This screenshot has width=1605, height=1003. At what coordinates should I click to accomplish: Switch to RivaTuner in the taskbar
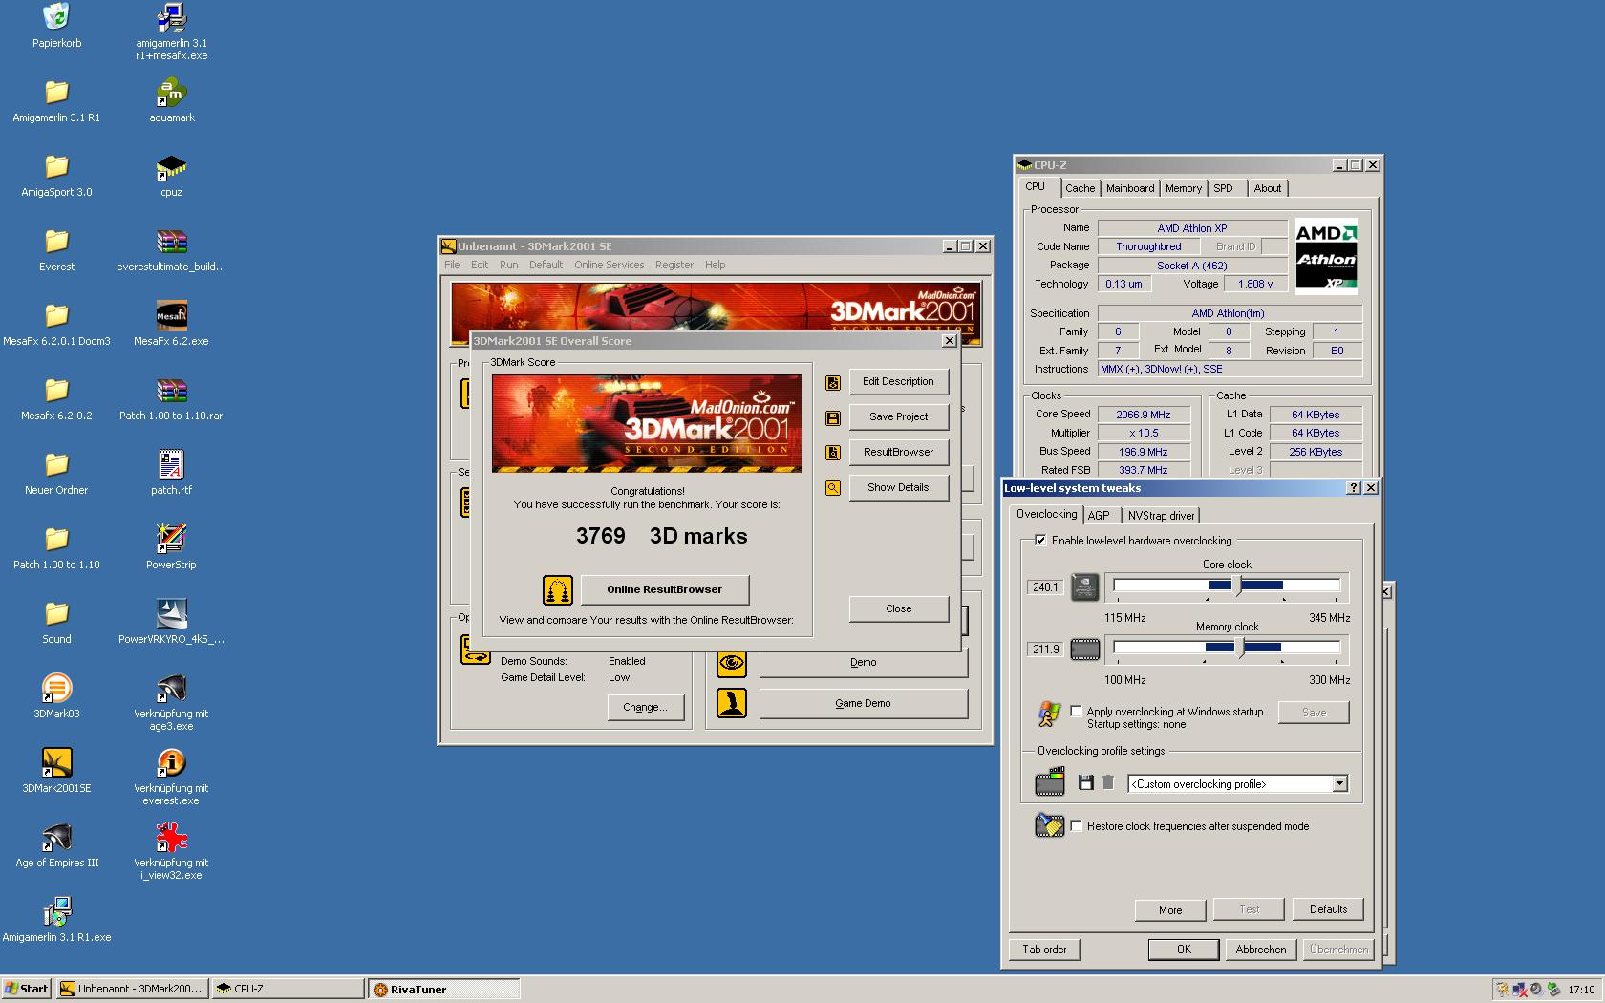coord(444,989)
